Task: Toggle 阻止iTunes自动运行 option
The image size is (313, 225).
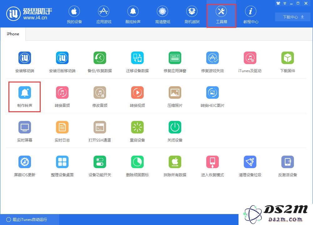Action: [27, 219]
